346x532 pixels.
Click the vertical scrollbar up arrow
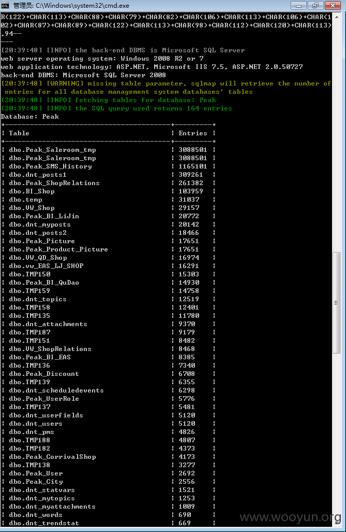(x=337, y=17)
